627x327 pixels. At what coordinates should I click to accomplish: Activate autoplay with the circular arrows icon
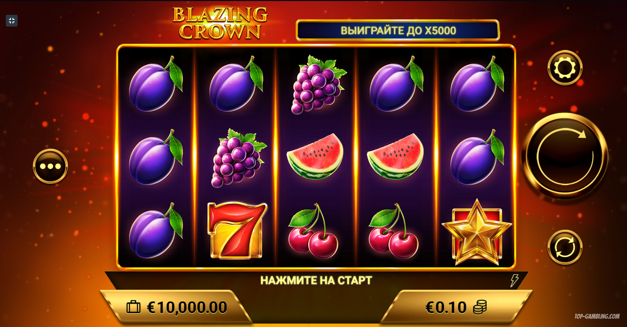tap(565, 247)
